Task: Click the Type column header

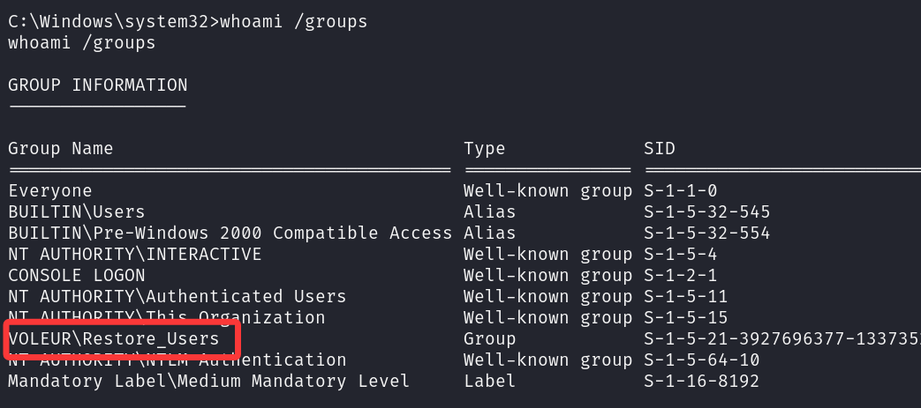Action: pyautogui.click(x=484, y=148)
